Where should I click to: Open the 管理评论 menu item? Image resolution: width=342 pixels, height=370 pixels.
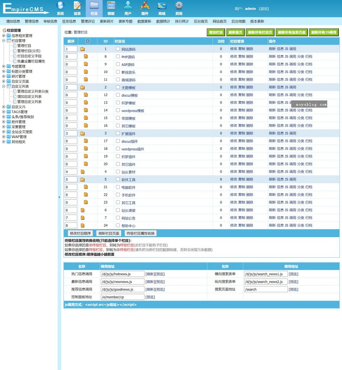88,21
